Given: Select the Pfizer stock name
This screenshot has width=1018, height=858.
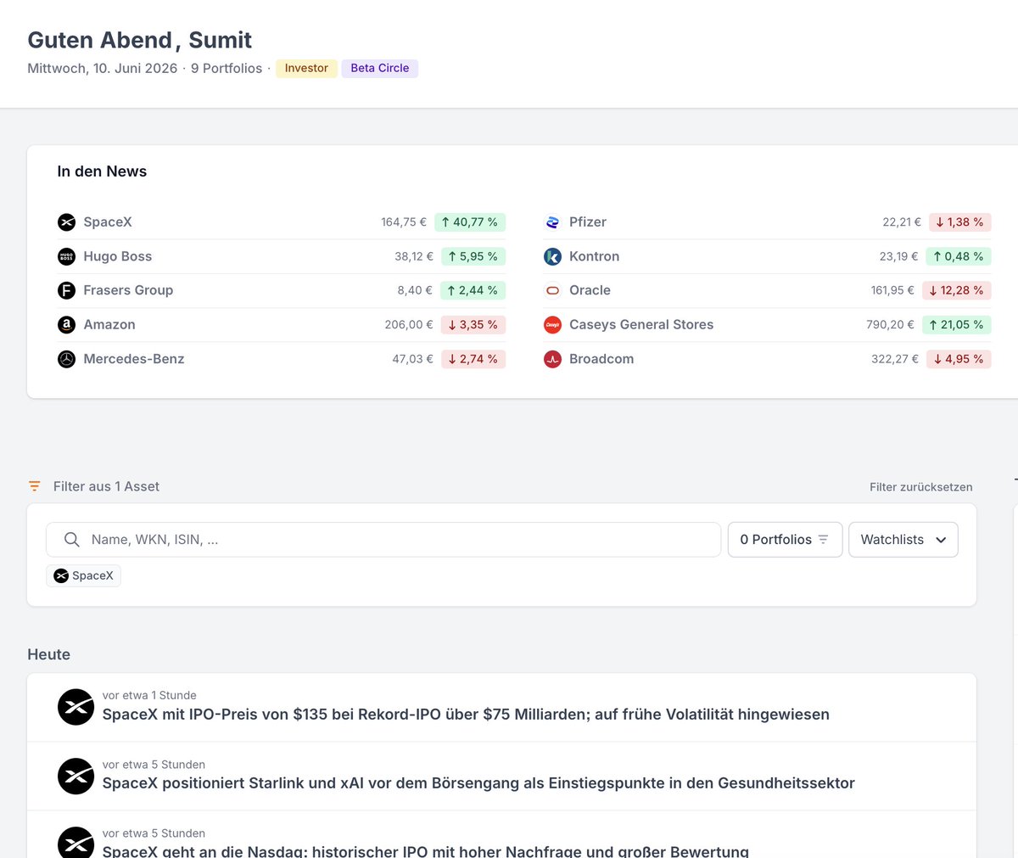Looking at the screenshot, I should click(588, 222).
